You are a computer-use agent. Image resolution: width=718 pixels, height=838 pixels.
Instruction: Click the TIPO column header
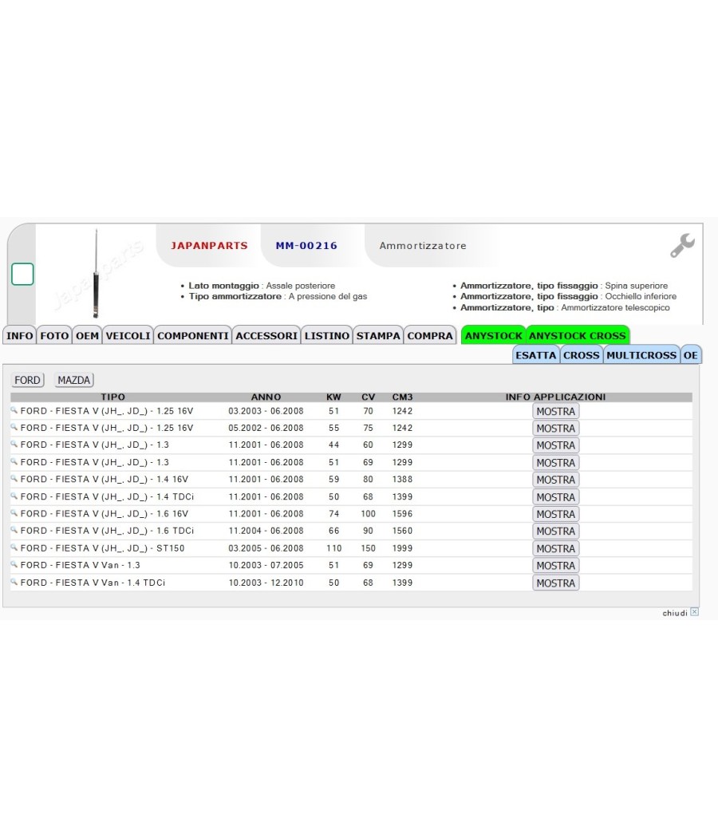point(112,397)
